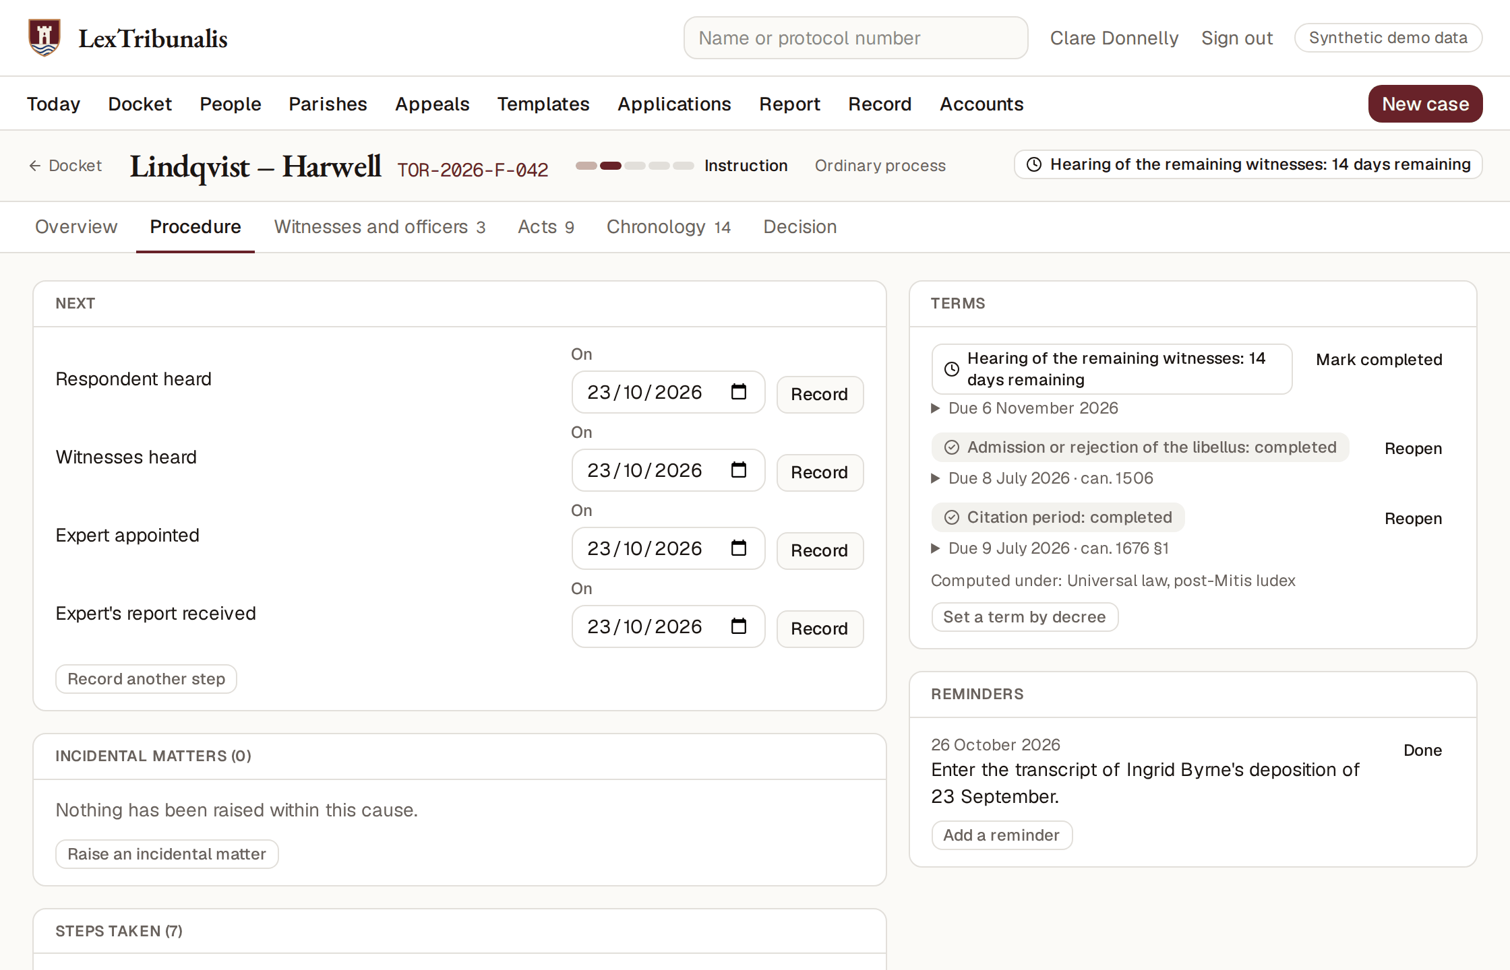Mark the 26 October reminder Done
This screenshot has height=970, width=1510.
1422,750
